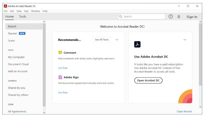Click the Comment tool heading
The width and height of the screenshot is (204, 117).
tap(70, 53)
